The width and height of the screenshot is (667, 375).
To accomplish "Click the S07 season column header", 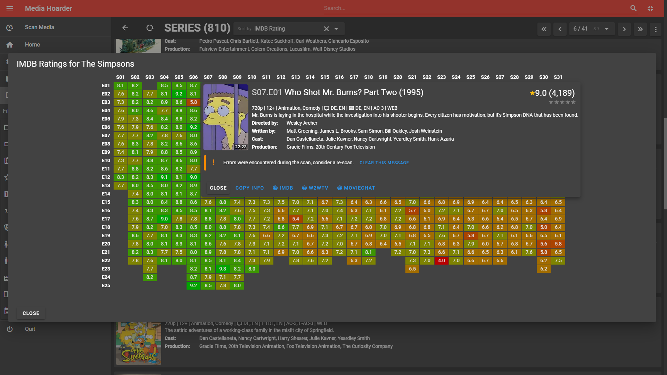I will 208,77.
